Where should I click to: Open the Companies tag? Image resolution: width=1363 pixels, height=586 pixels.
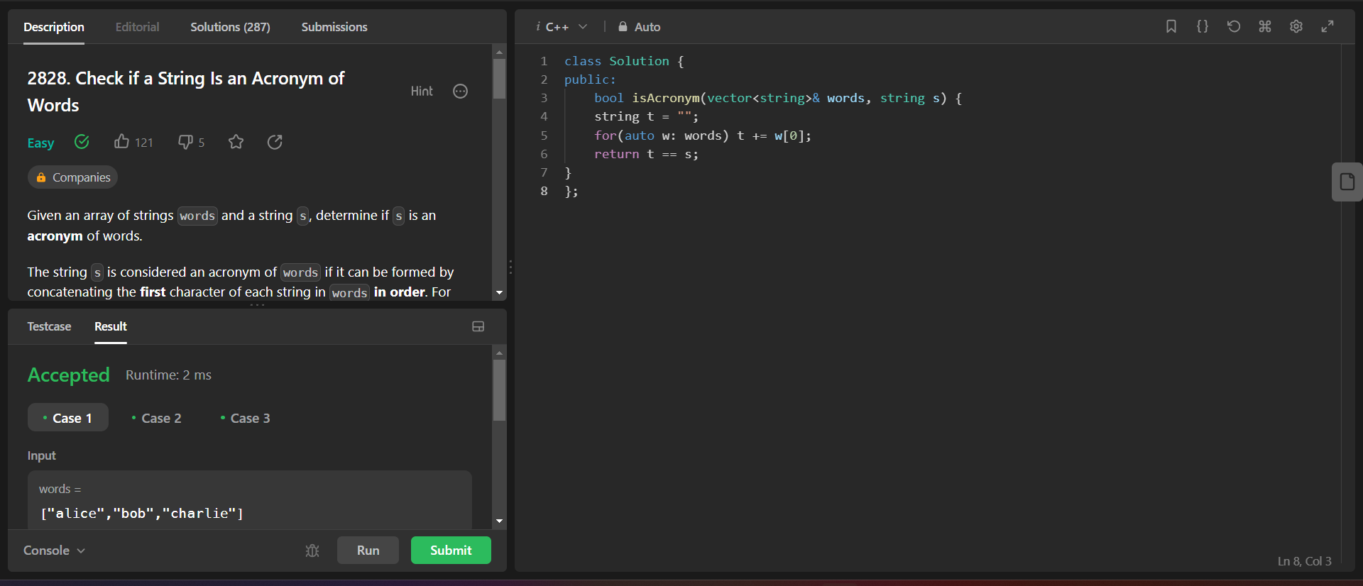[72, 177]
